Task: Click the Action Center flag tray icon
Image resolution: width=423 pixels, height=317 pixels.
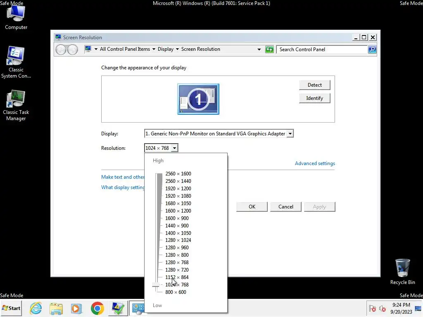Action: (x=373, y=308)
